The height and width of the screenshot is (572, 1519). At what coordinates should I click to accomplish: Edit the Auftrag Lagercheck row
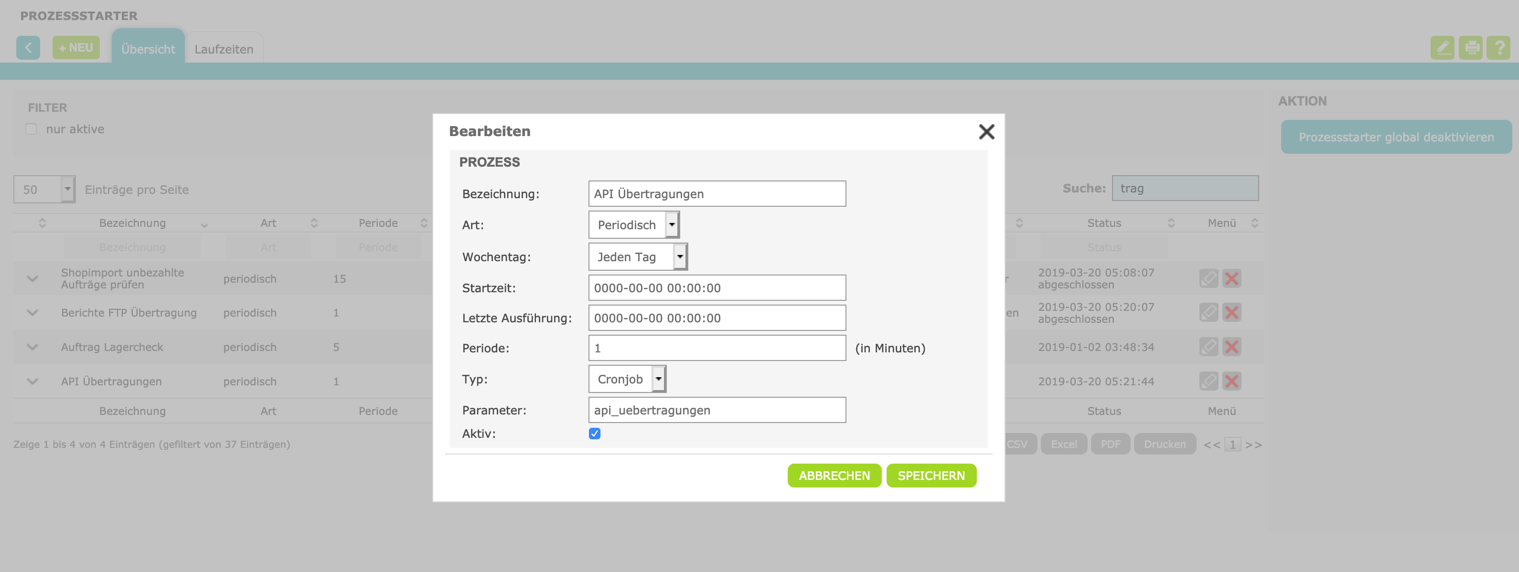click(x=1208, y=347)
